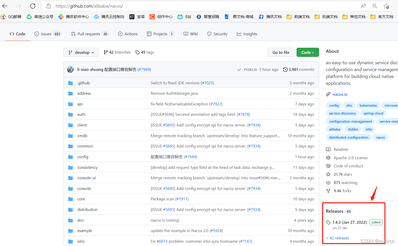This screenshot has width=398, height=246.
Task: View the 45 tags link
Action: pos(145,52)
